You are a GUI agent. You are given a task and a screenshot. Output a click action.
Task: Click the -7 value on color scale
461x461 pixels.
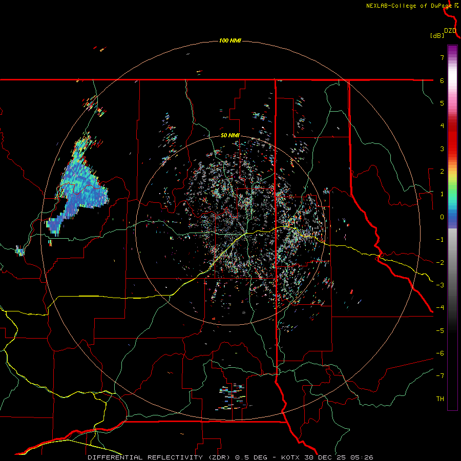pyautogui.click(x=440, y=376)
